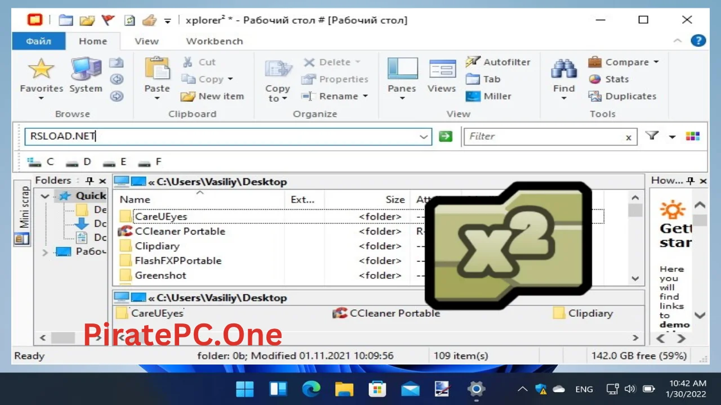This screenshot has height=405, width=721.
Task: Open the Mail app on taskbar
Action: click(x=410, y=389)
